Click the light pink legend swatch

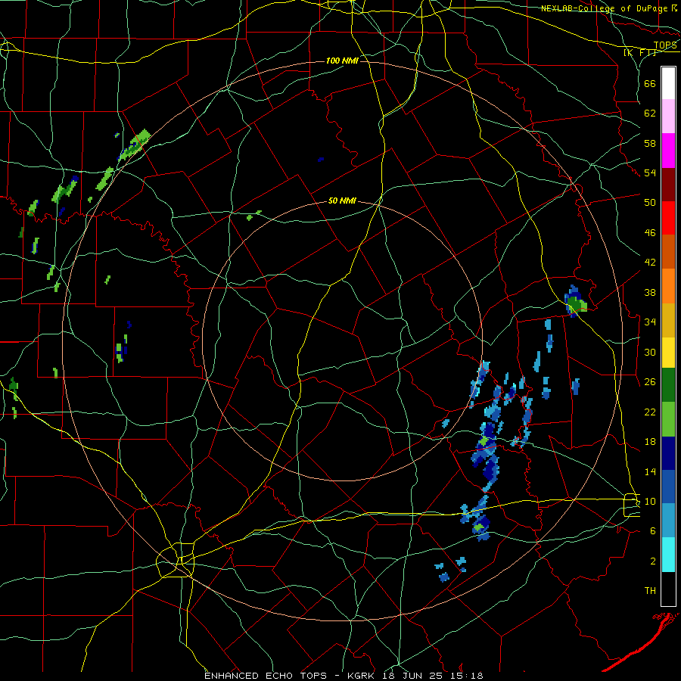pyautogui.click(x=668, y=116)
